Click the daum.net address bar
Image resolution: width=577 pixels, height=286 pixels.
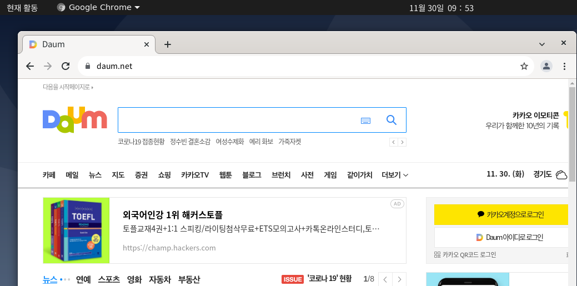[x=305, y=66]
